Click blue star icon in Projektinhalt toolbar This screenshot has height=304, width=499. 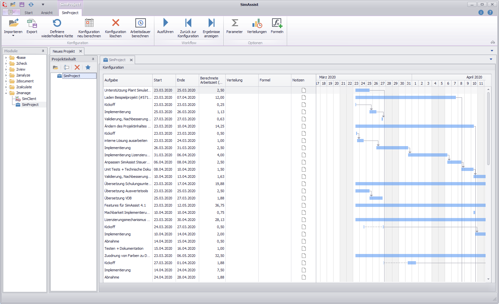(x=88, y=67)
